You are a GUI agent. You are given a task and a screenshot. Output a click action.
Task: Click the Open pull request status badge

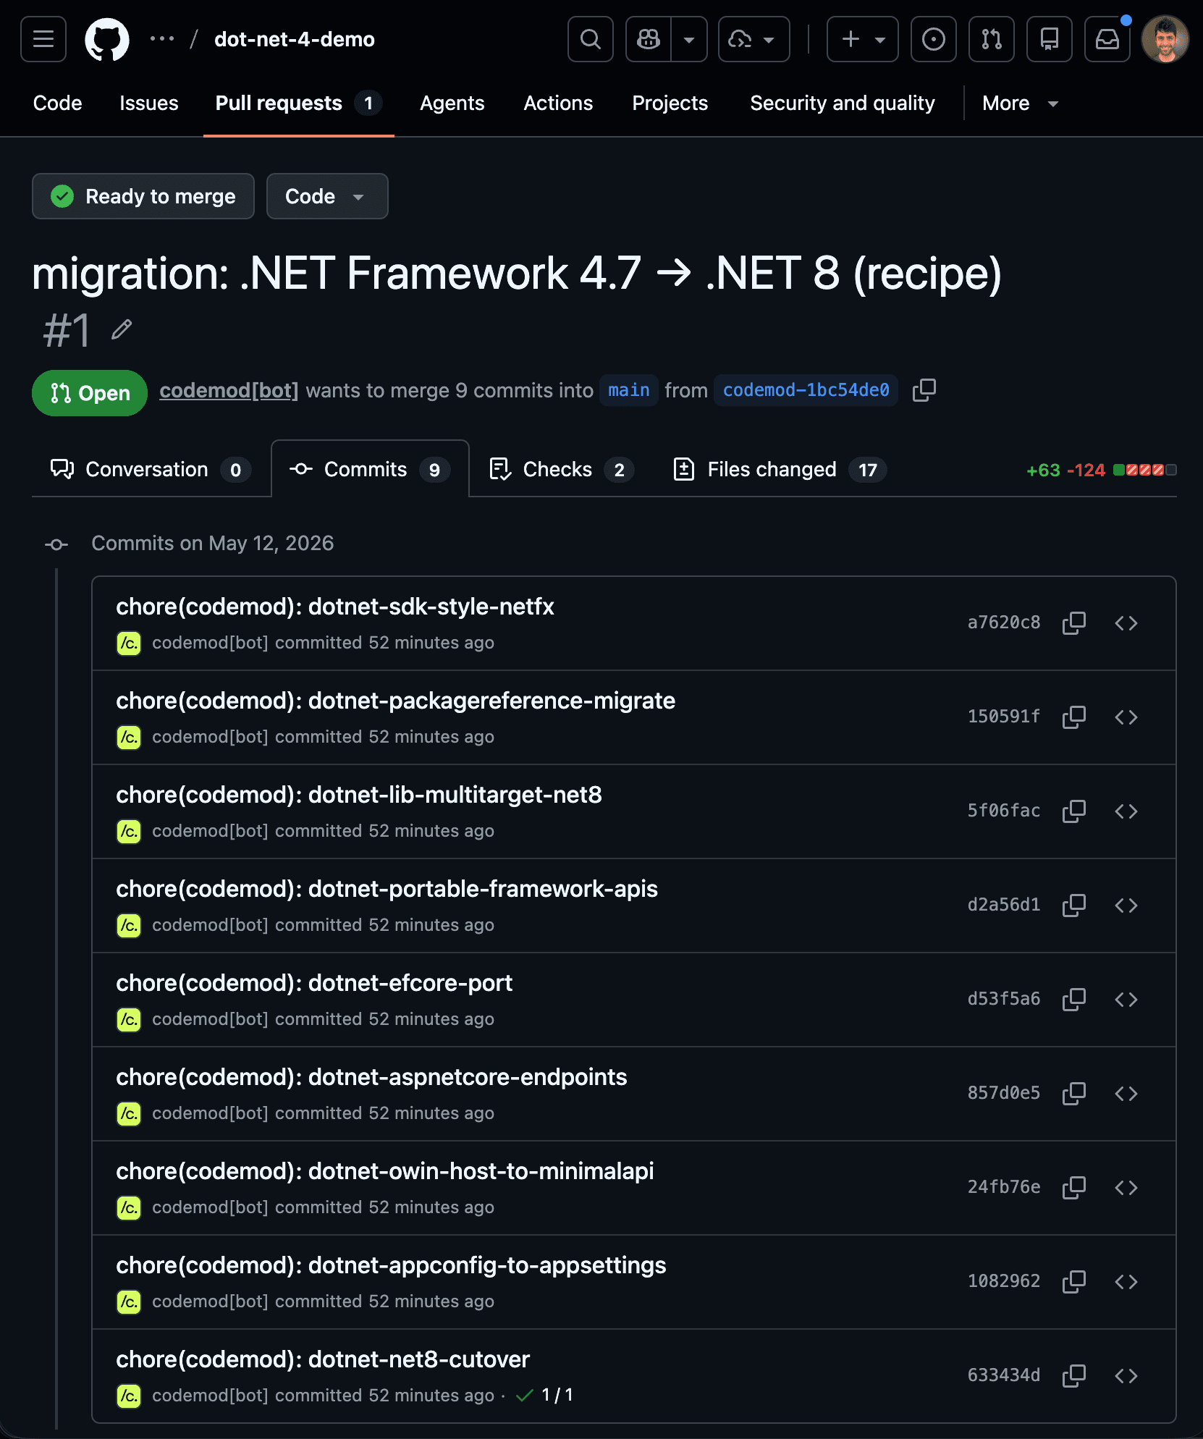point(90,393)
